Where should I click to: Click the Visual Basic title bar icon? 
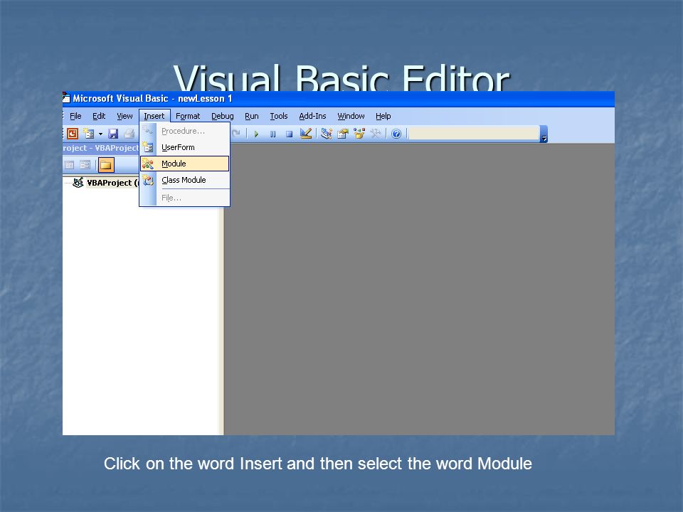[x=66, y=97]
